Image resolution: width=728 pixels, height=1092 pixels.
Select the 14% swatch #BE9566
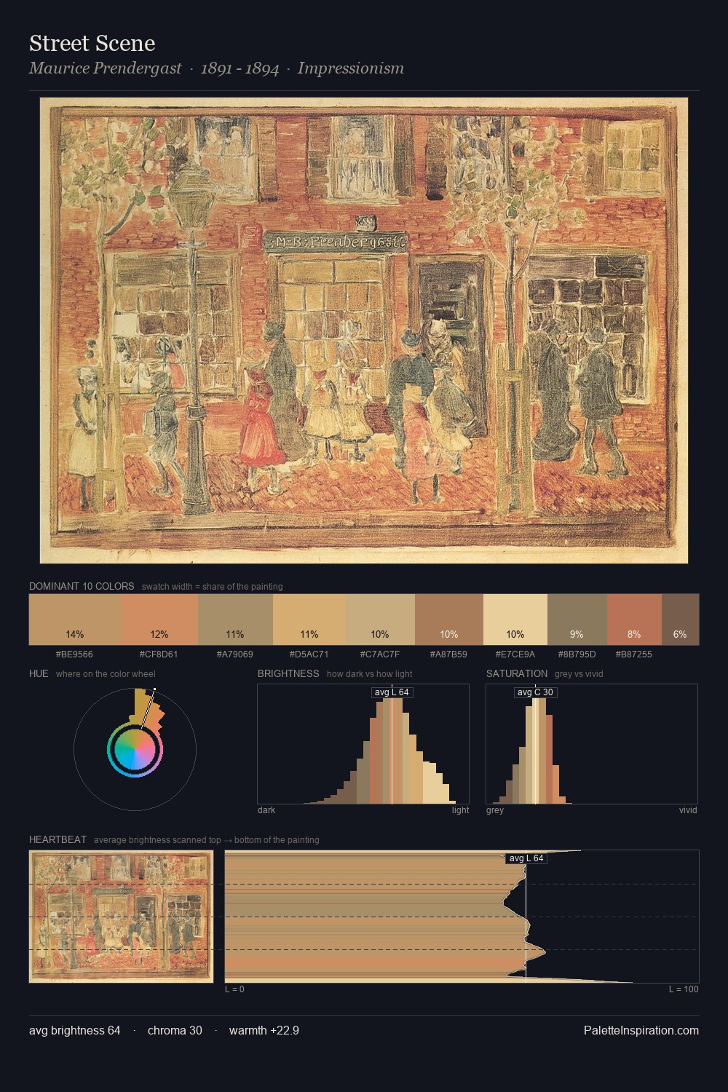[75, 620]
